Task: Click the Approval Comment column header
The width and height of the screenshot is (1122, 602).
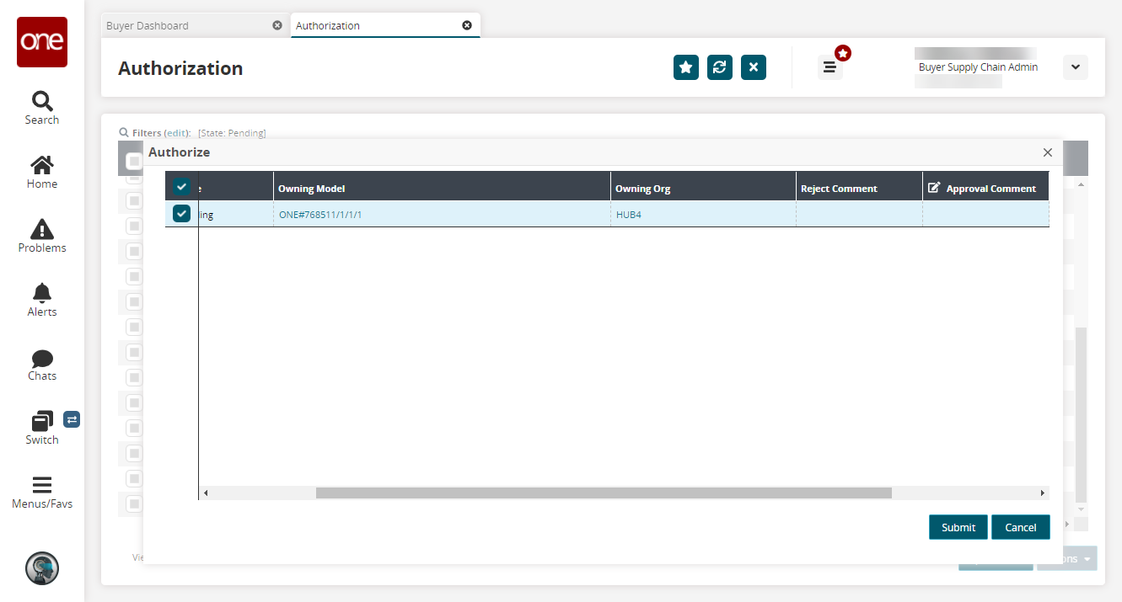Action: pyautogui.click(x=985, y=188)
